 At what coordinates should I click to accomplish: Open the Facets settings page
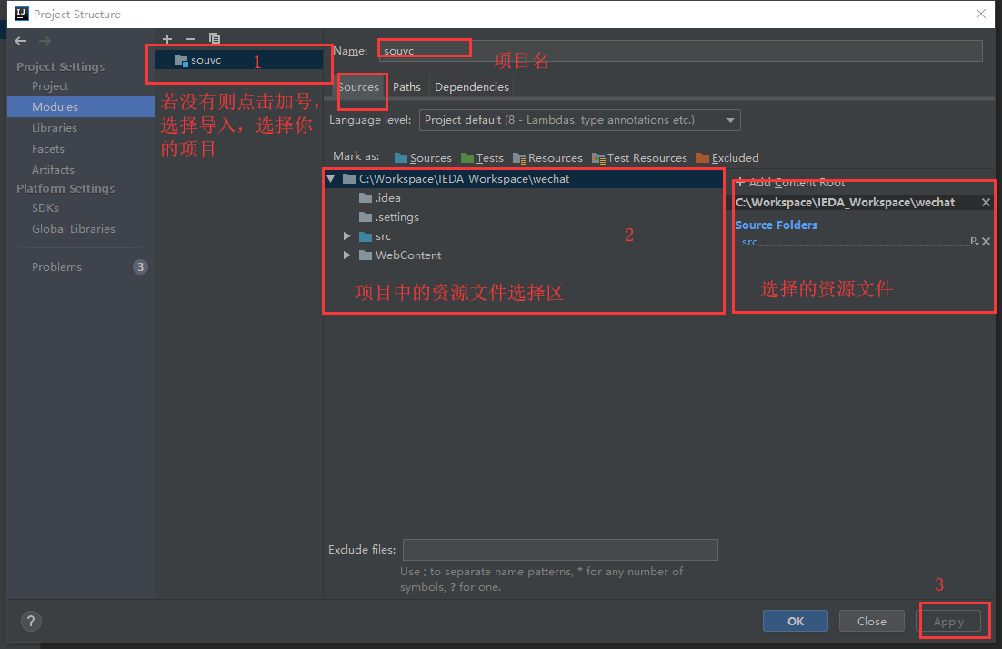point(48,149)
